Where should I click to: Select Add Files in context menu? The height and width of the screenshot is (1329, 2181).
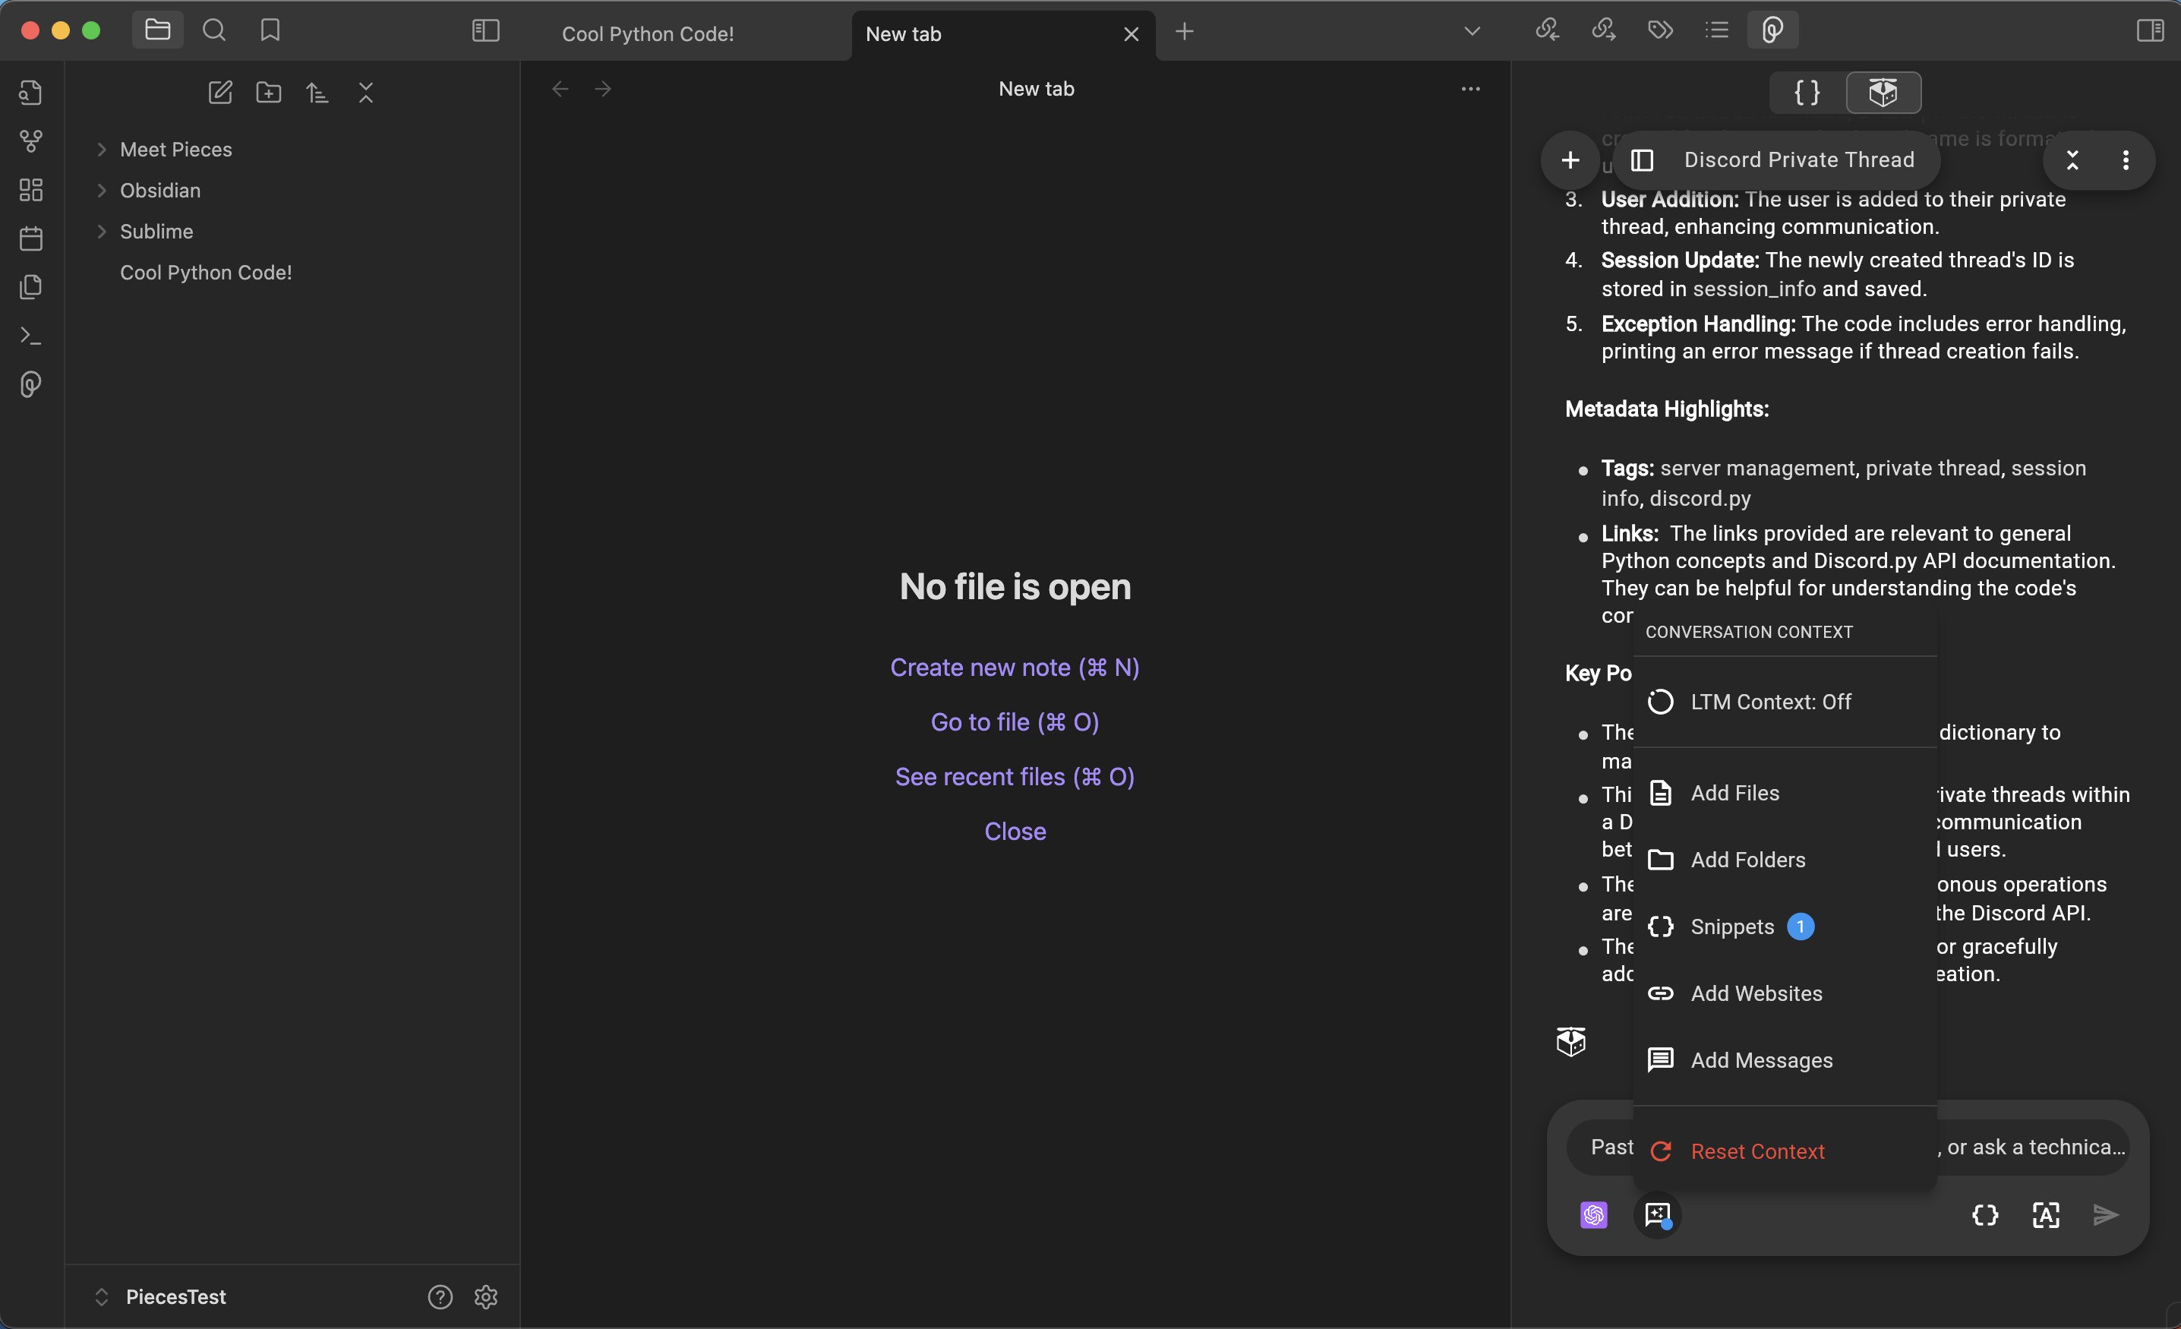(1785, 794)
